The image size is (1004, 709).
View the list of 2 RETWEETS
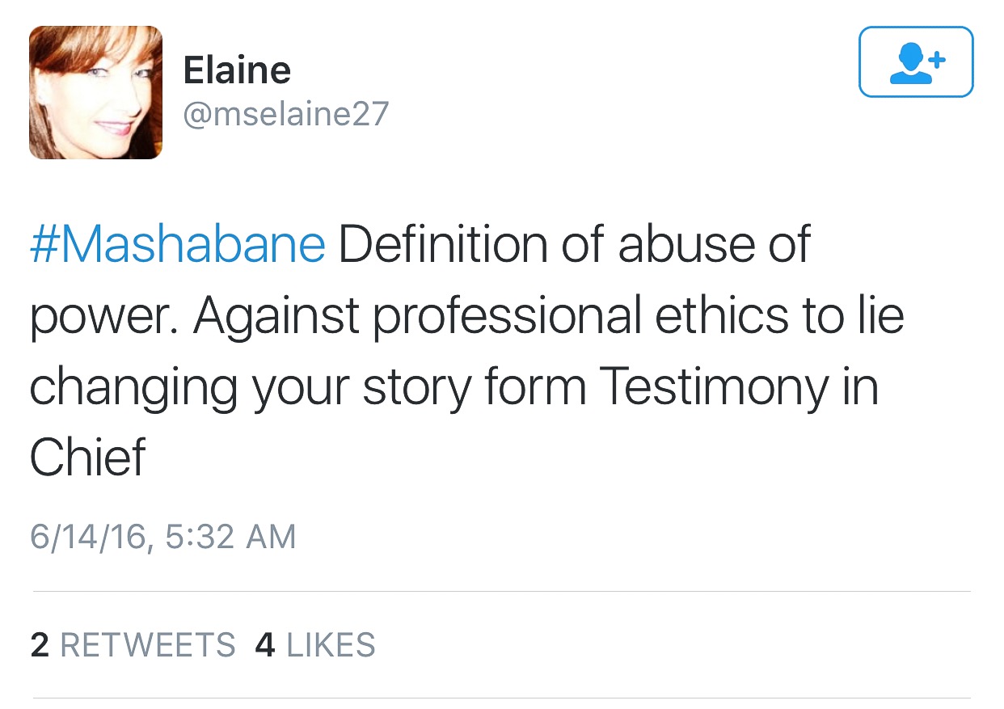pos(133,645)
